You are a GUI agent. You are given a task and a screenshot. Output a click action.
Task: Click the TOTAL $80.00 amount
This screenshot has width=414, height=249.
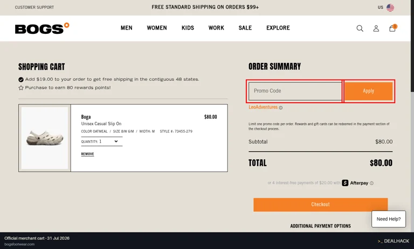(x=381, y=163)
